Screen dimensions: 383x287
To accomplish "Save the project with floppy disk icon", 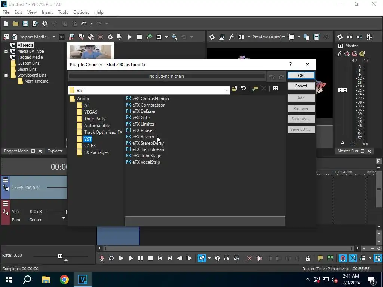I will [x=25, y=24].
